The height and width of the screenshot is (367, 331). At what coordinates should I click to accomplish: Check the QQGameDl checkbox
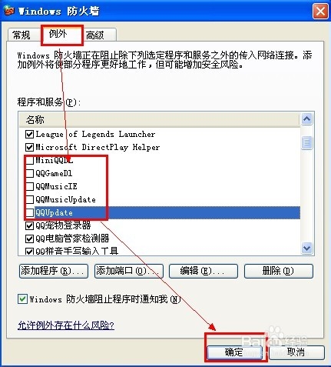(x=30, y=173)
